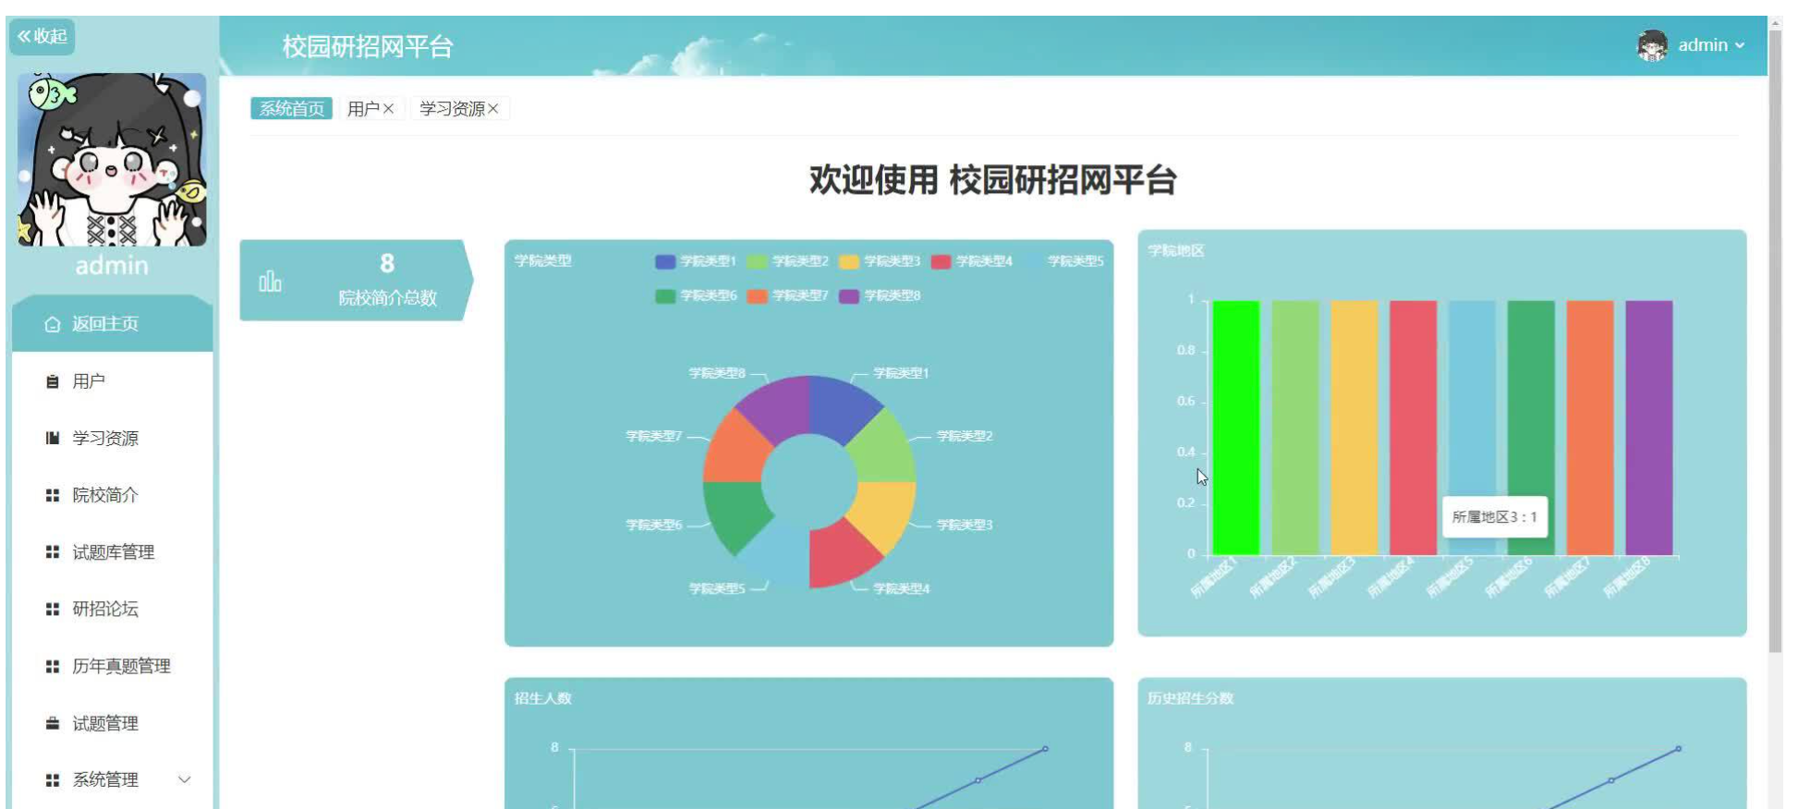Screen dimensions: 1798x809
Task: Switch to the 用户 tab
Action: click(x=363, y=109)
